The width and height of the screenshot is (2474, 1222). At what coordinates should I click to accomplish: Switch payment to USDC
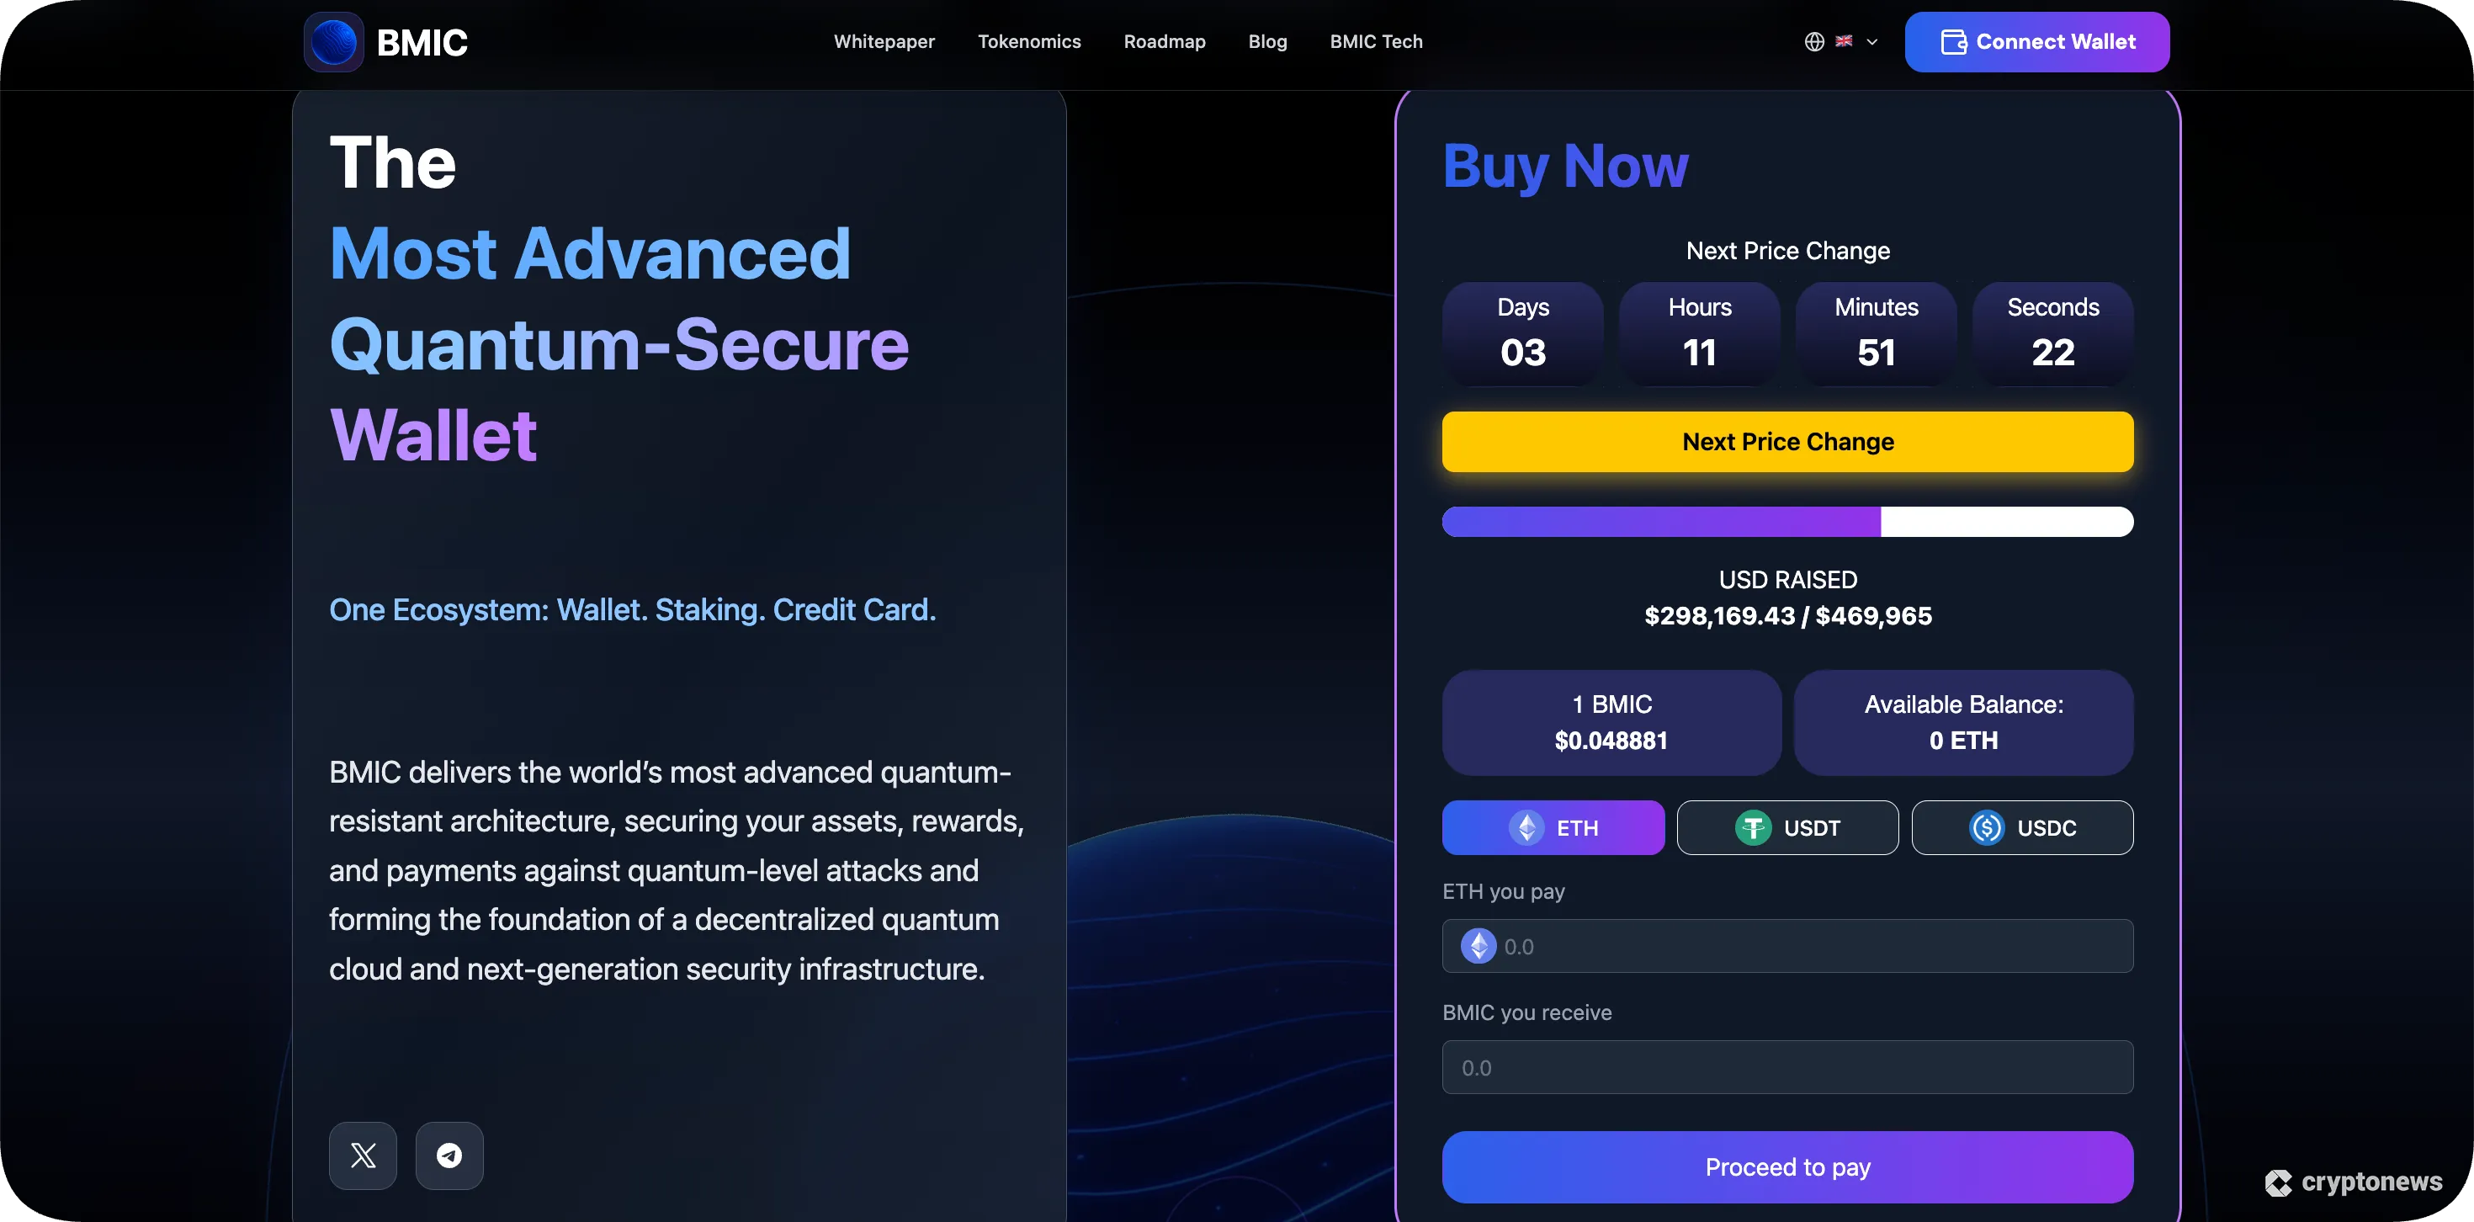[2023, 827]
